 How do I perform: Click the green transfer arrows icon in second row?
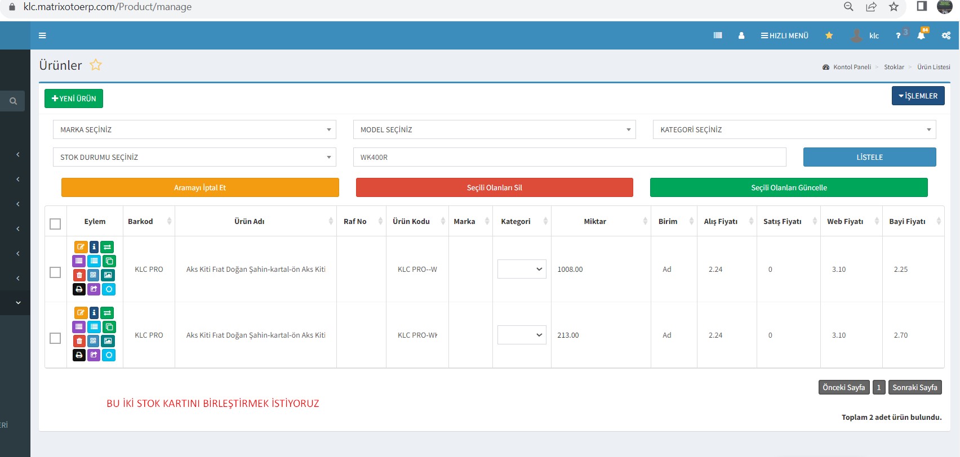click(x=108, y=313)
